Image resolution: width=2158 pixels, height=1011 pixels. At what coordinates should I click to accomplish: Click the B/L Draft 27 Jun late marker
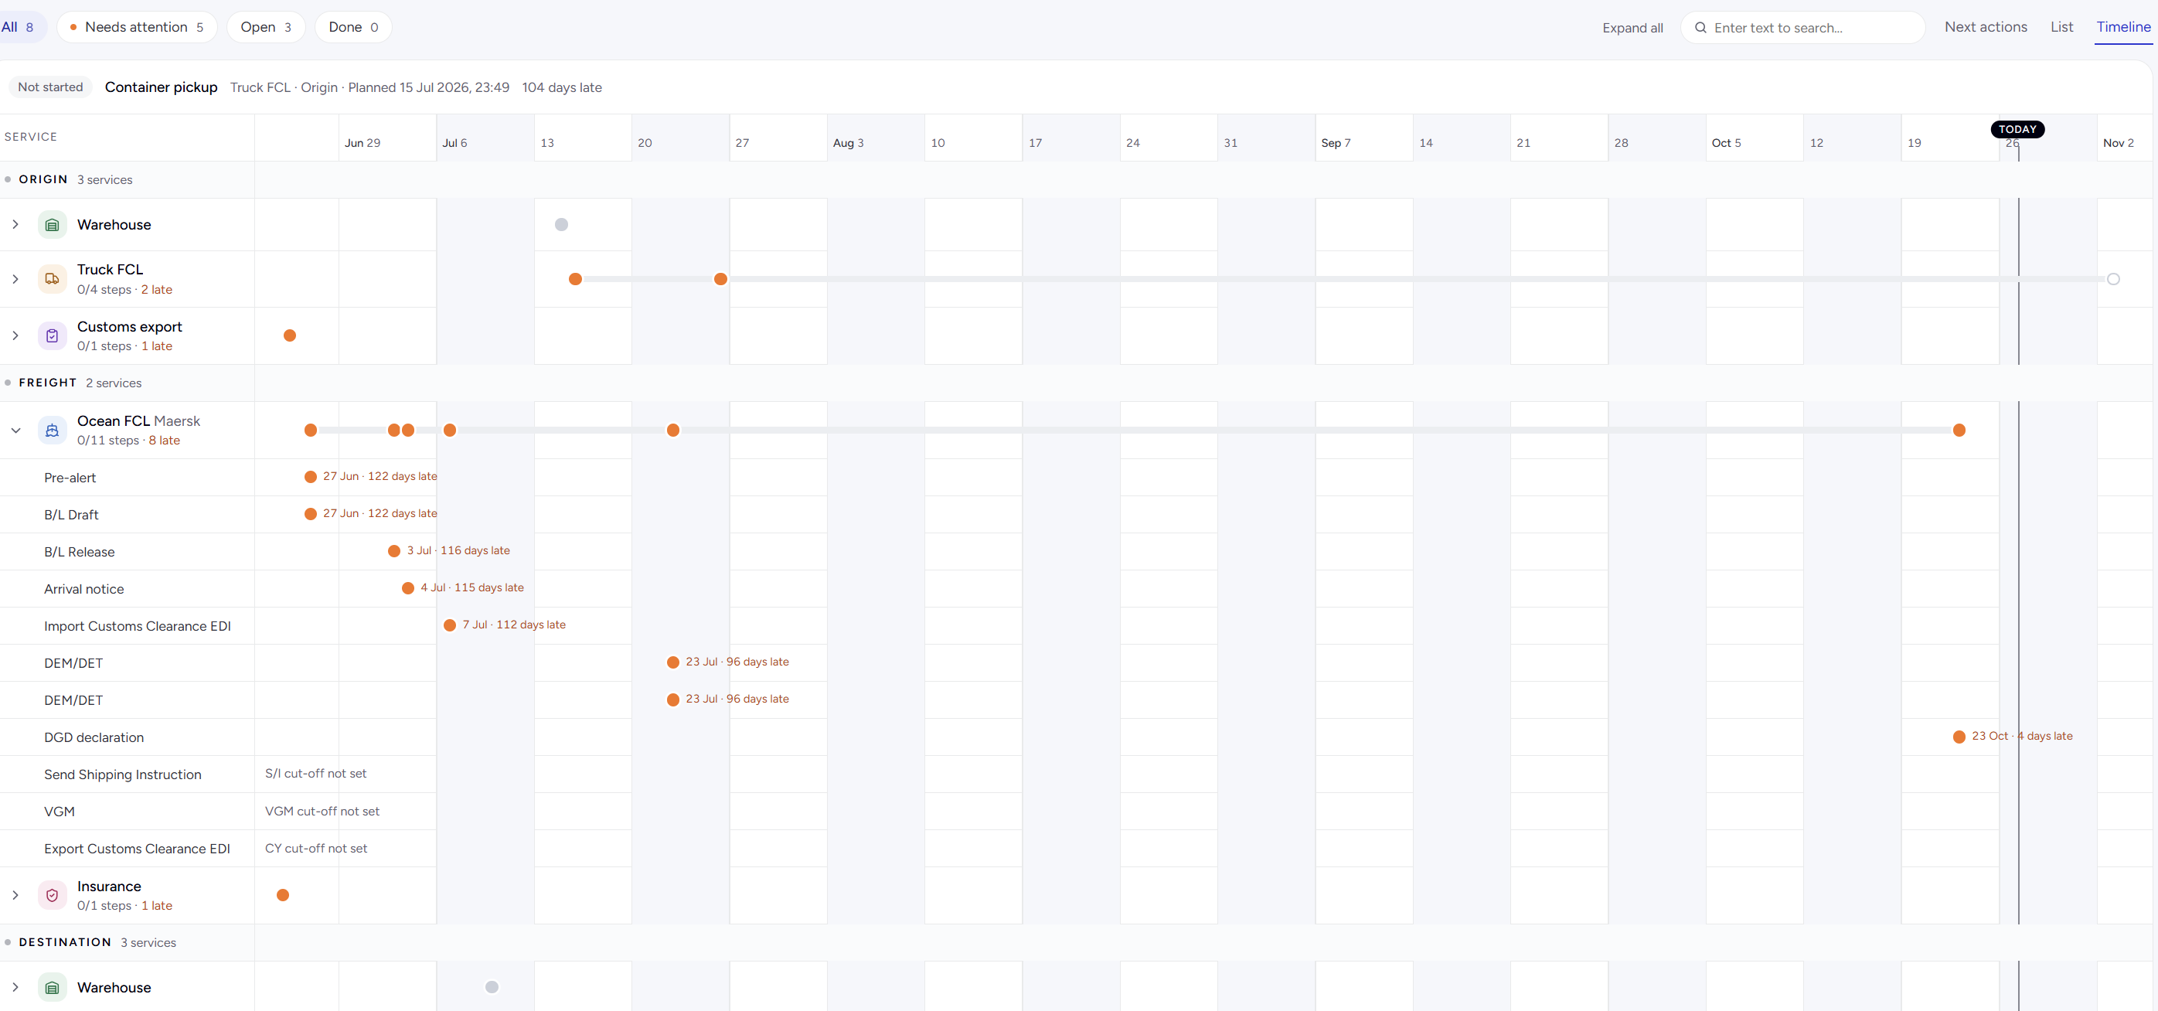pos(311,513)
